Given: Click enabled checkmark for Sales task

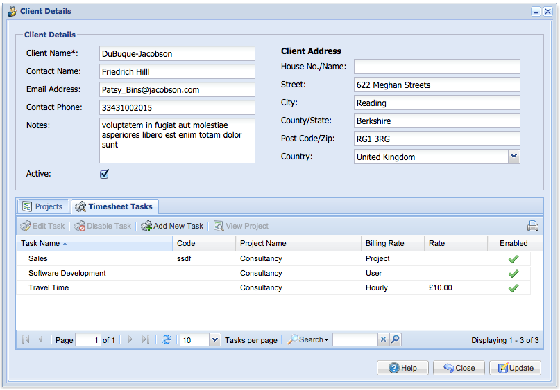Looking at the screenshot, I should (x=514, y=259).
